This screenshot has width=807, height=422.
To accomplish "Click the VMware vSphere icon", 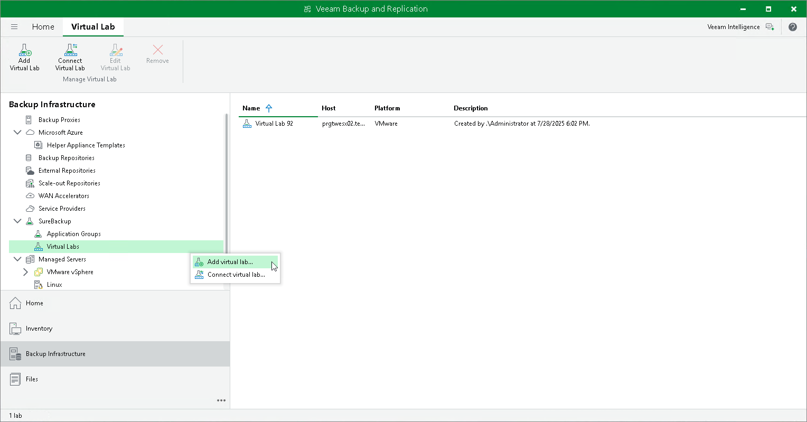I will point(39,272).
